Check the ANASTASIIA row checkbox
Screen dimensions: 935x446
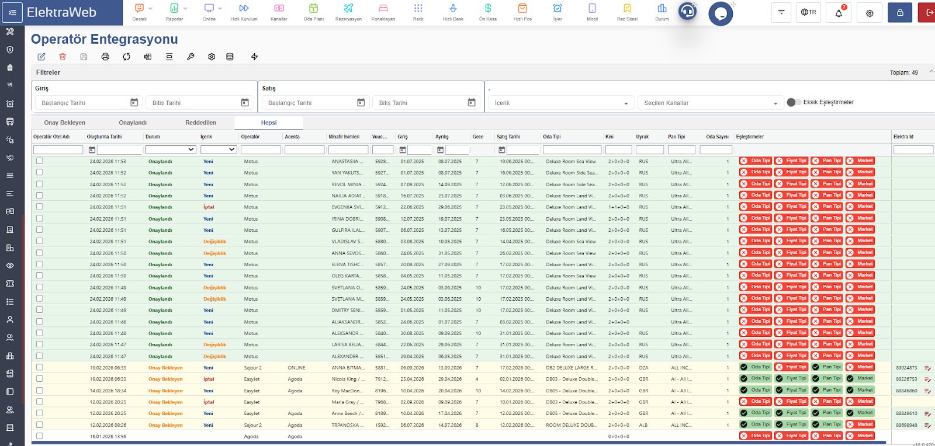(40, 161)
